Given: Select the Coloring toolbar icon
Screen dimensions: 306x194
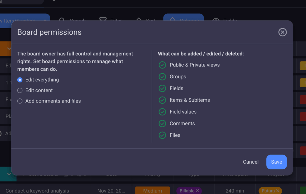Looking at the screenshot, I should [172, 20].
